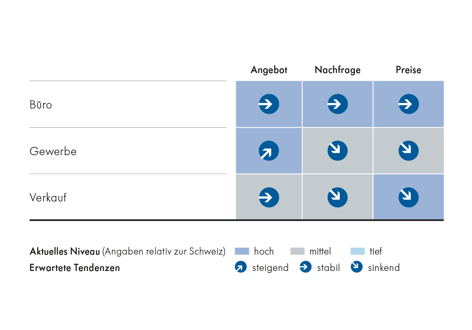This screenshot has height=330, width=472.
Task: Click the sinkend legend arrow icon
Action: click(356, 267)
